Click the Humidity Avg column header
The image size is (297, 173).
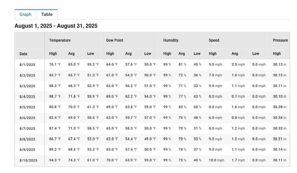tap(181, 54)
